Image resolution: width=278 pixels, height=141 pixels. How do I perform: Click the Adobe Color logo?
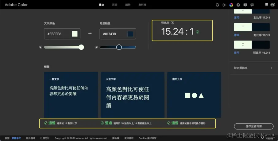pos(16,5)
